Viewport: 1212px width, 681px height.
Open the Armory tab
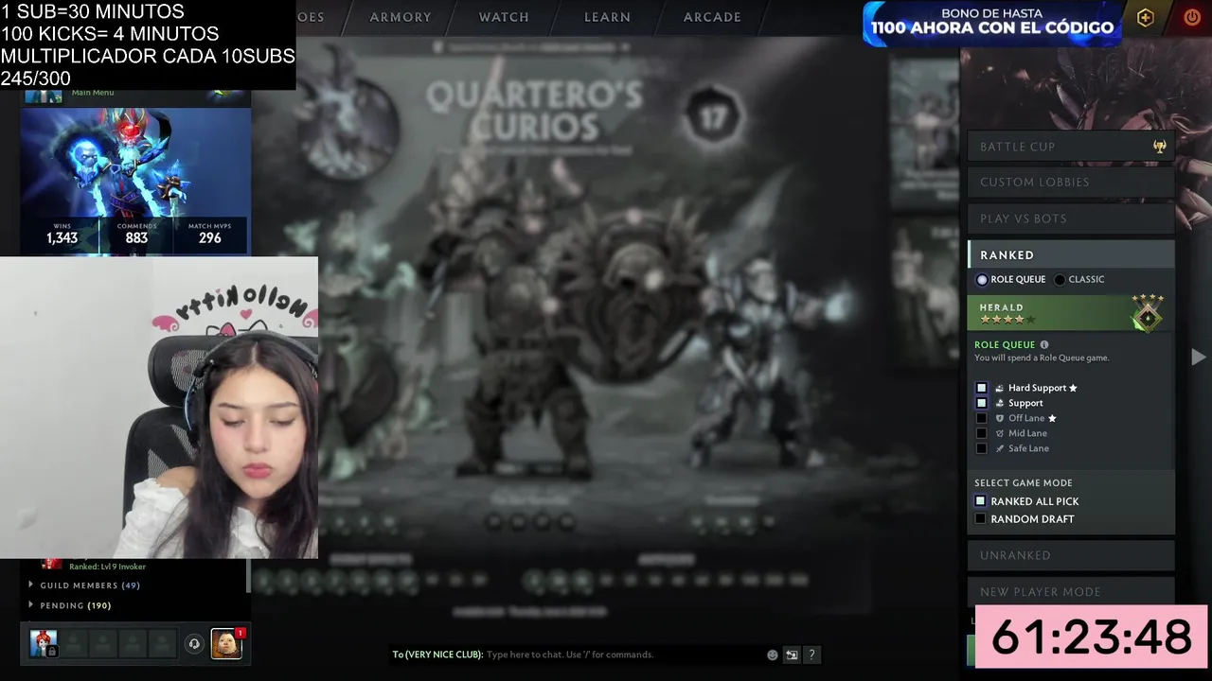click(400, 17)
